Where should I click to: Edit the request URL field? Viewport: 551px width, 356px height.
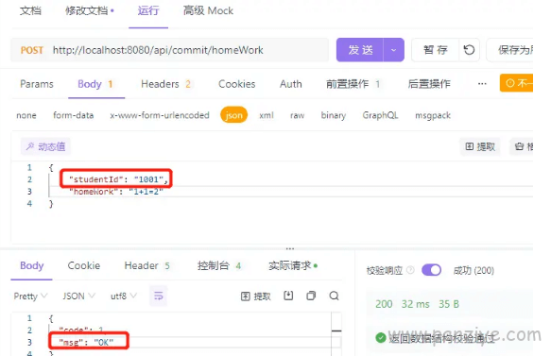pyautogui.click(x=158, y=50)
